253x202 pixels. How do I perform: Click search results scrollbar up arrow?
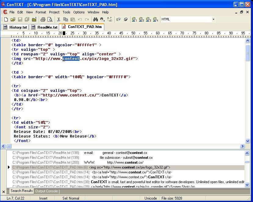(247, 153)
